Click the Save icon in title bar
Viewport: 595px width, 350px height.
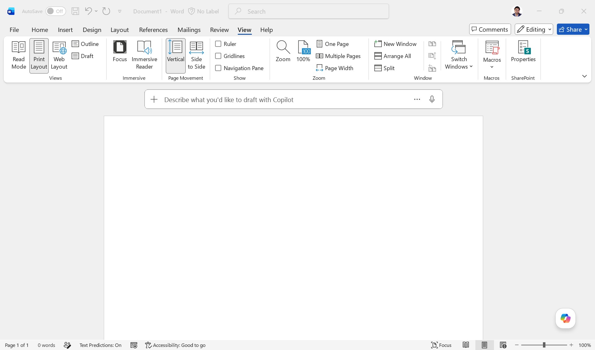(x=75, y=11)
